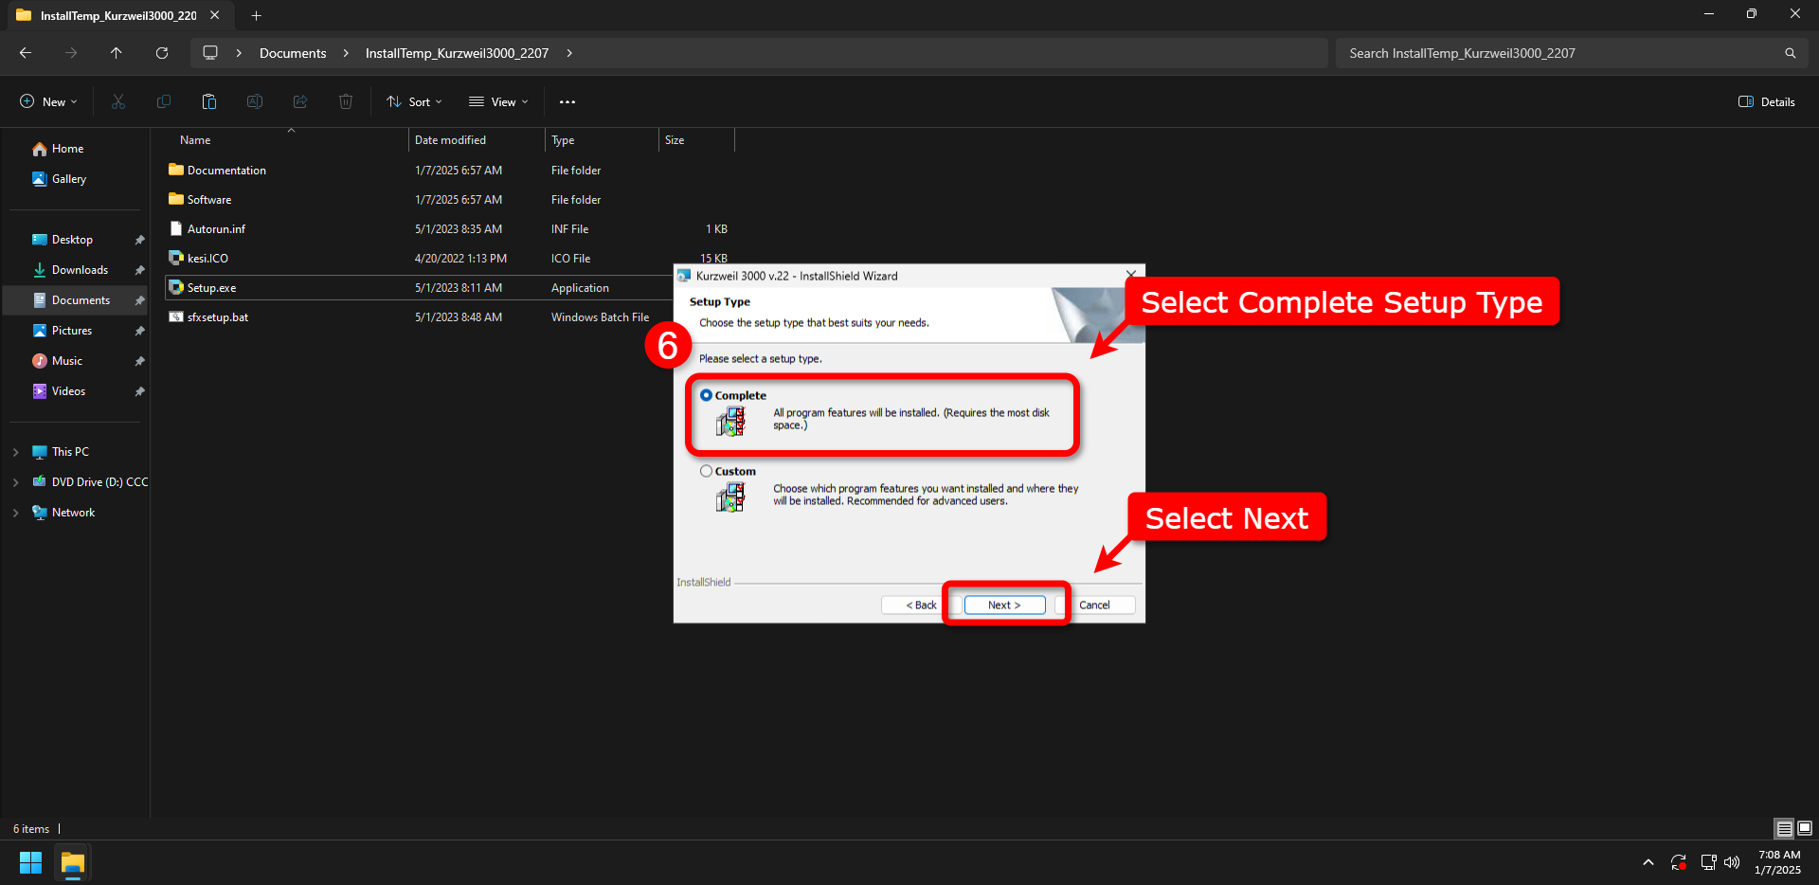
Task: Open Desktop in the navigation pane
Action: tap(72, 240)
